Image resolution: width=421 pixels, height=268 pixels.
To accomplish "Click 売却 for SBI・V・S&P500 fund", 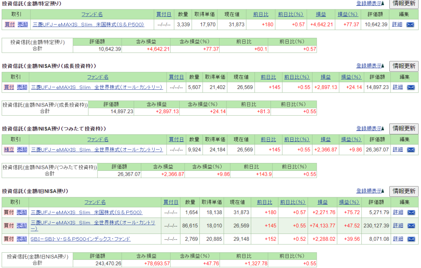I will [22, 239].
